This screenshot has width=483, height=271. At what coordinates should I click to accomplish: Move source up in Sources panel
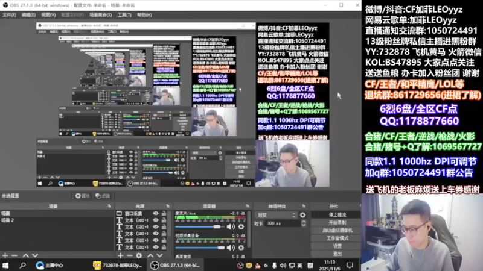point(150,255)
